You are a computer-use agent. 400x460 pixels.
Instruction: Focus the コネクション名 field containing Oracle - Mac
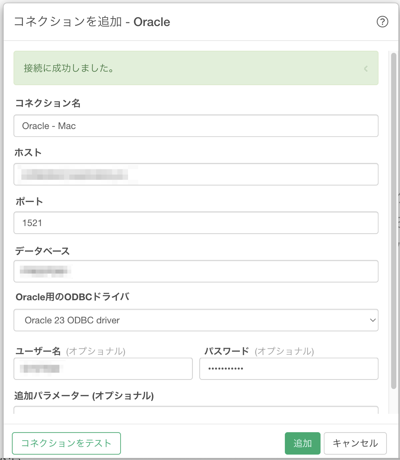[196, 126]
